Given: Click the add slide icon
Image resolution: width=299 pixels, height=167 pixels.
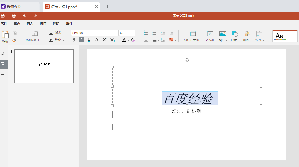Looking at the screenshot, I should pos(35,33).
